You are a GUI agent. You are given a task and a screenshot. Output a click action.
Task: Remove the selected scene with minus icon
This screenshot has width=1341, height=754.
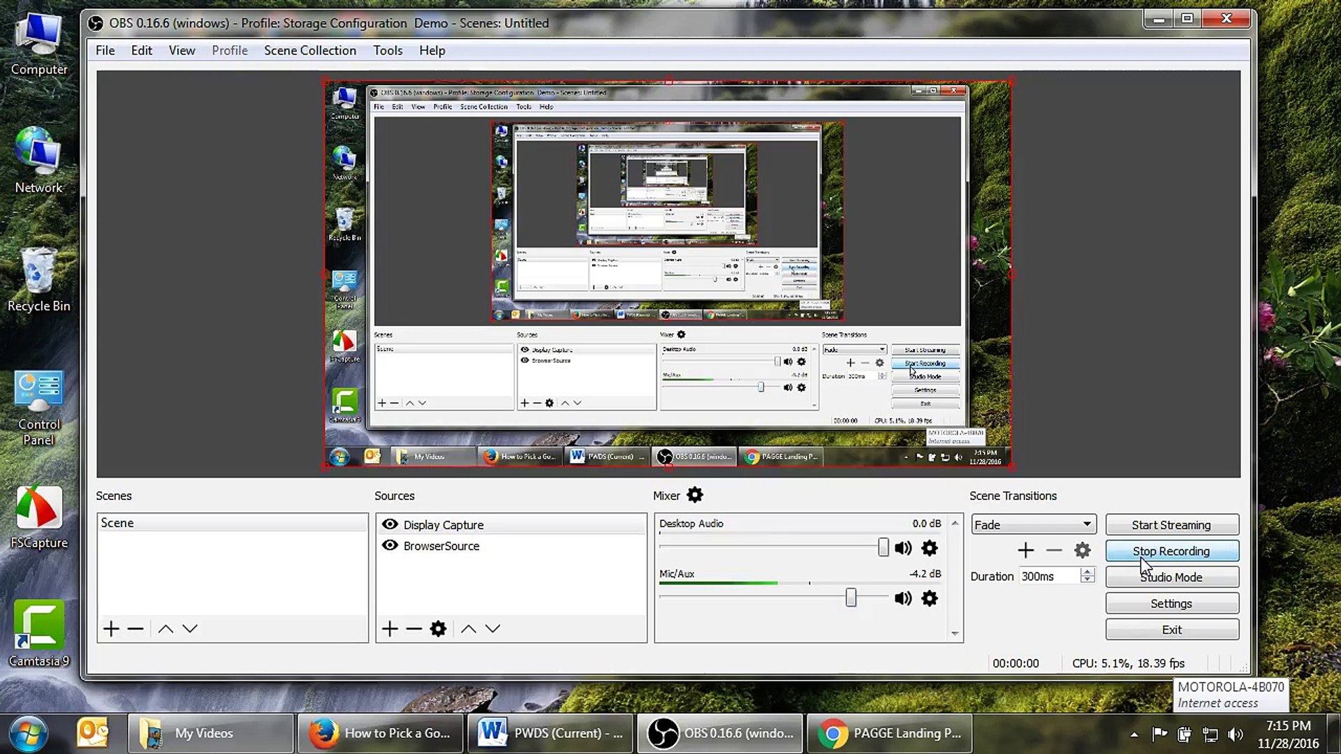coord(135,629)
